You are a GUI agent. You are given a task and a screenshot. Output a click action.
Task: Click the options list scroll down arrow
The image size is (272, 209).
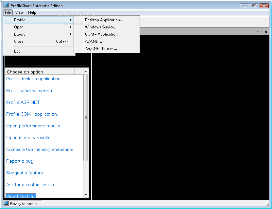pyautogui.click(x=86, y=195)
